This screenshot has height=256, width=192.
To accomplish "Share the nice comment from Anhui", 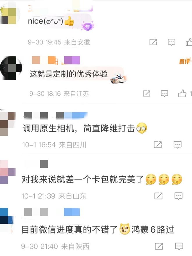I will [153, 42].
